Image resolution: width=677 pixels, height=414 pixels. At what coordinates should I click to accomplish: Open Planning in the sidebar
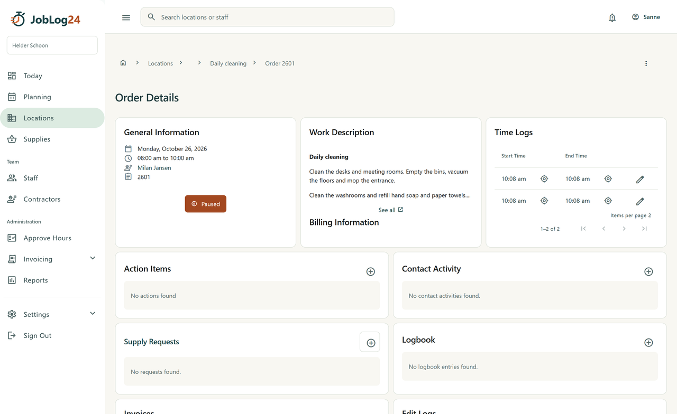coord(52,97)
